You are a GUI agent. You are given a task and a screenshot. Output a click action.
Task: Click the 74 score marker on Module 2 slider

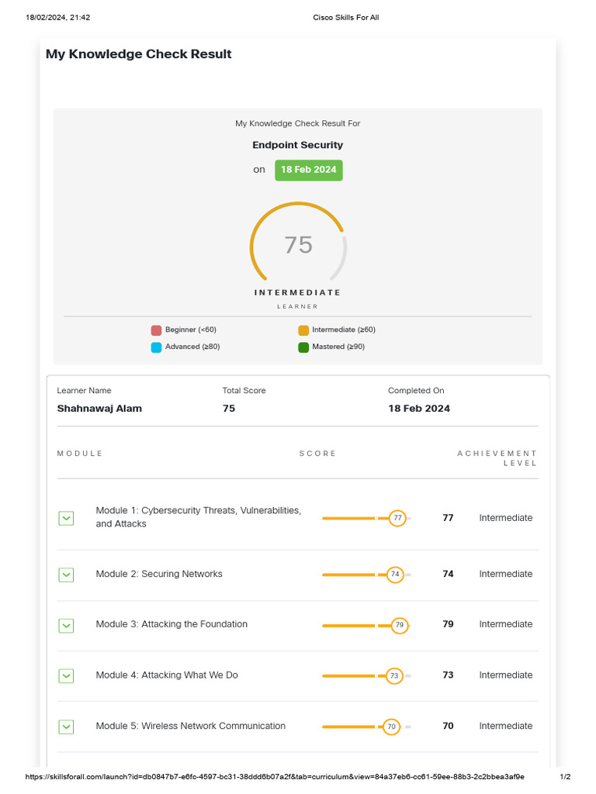click(x=395, y=575)
